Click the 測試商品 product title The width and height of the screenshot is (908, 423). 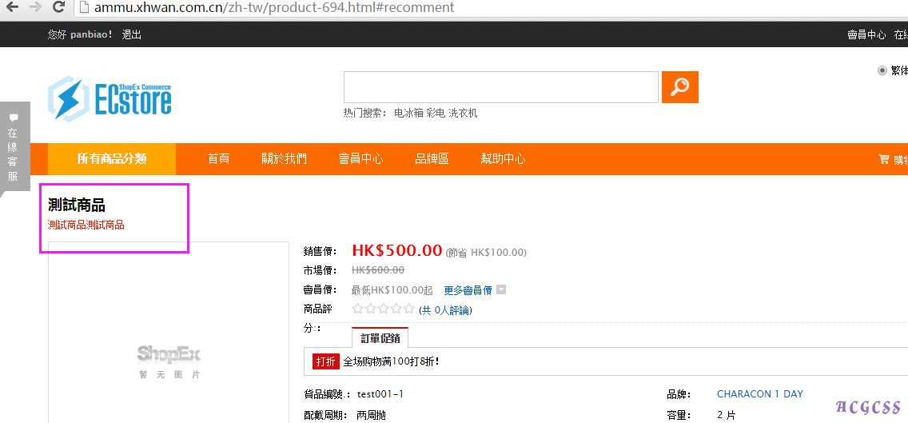coord(77,206)
